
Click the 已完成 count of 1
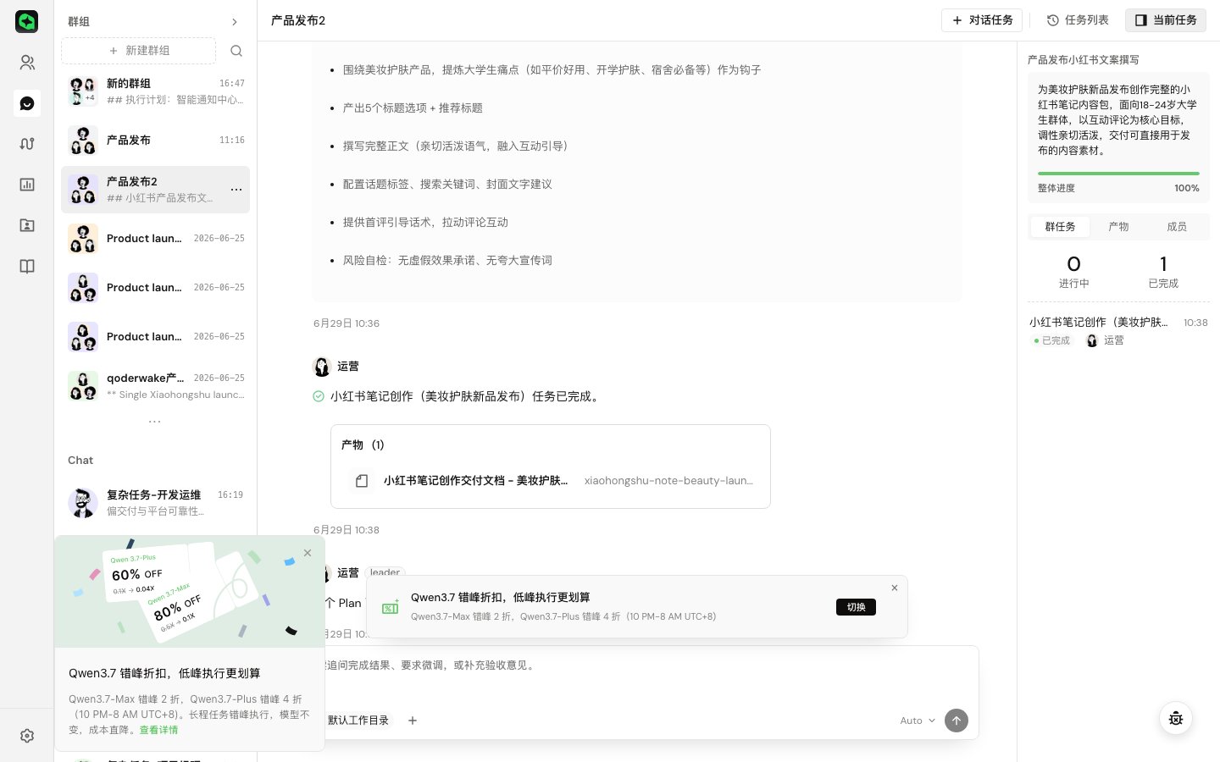tap(1163, 272)
